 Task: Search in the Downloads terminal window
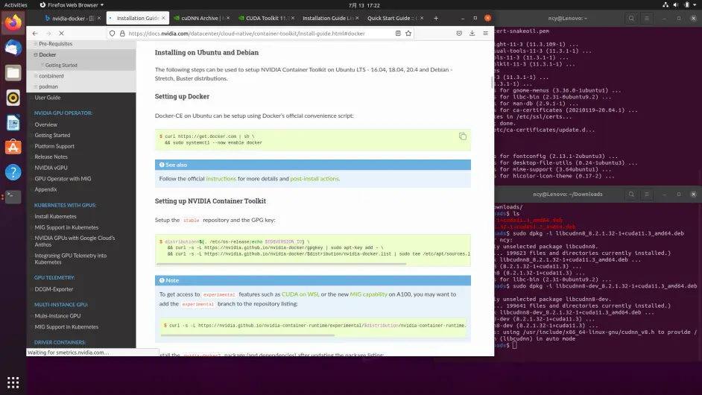(x=631, y=195)
